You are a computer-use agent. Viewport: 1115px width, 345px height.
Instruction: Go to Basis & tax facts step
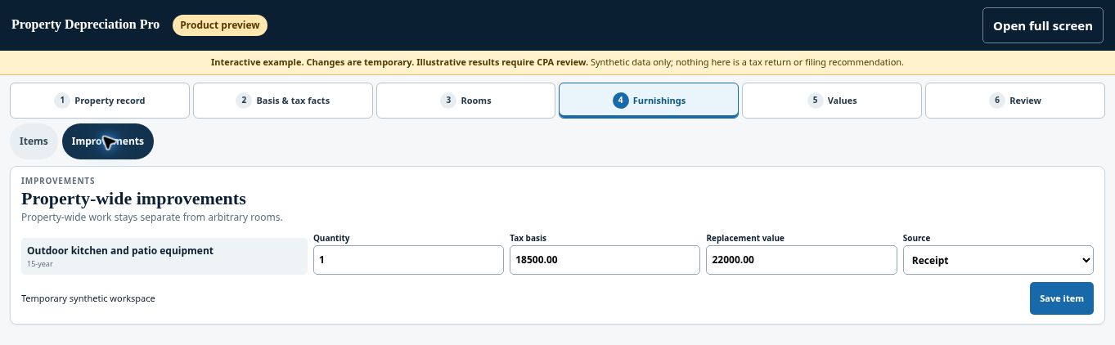click(283, 101)
